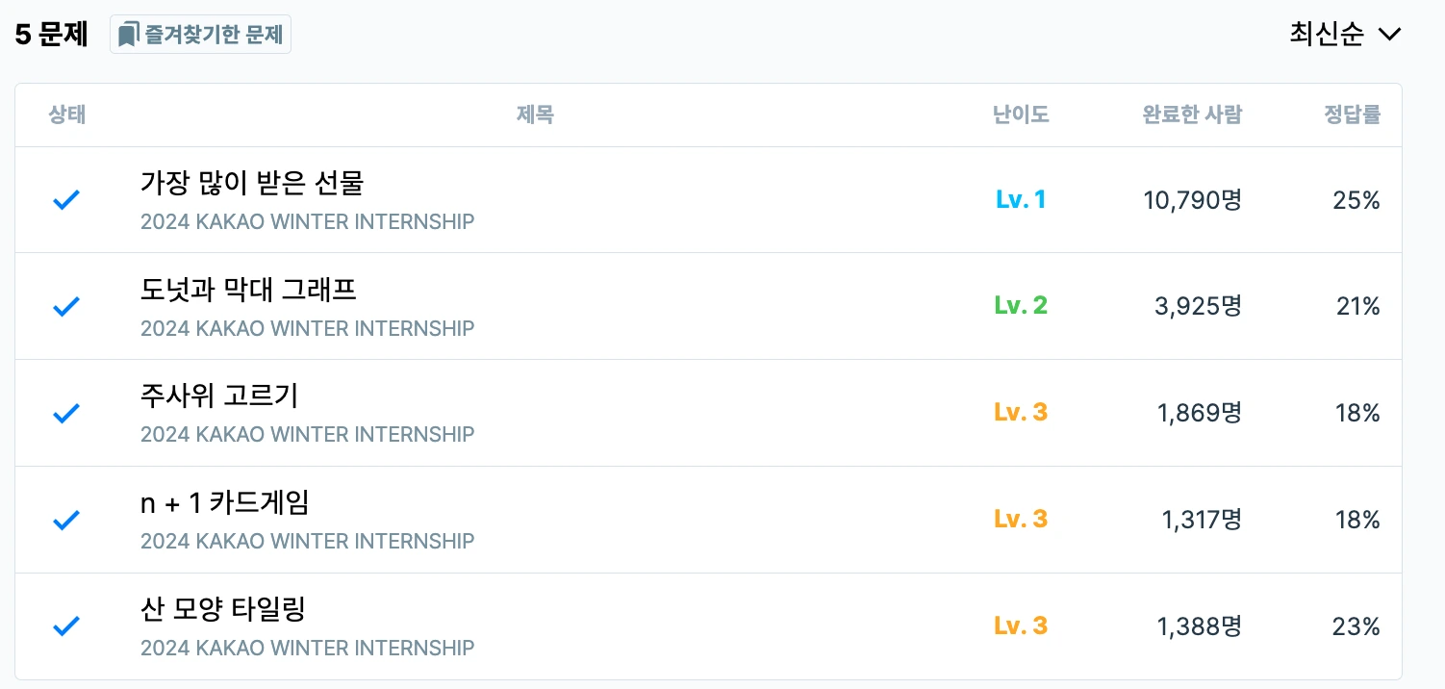Click the checkmark beside n + 1 카드게임
Viewport: 1445px width, 689px height.
(x=66, y=520)
